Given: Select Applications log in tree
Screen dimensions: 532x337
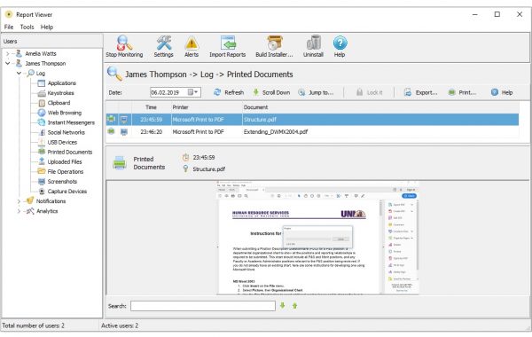Looking at the screenshot, I should point(62,83).
